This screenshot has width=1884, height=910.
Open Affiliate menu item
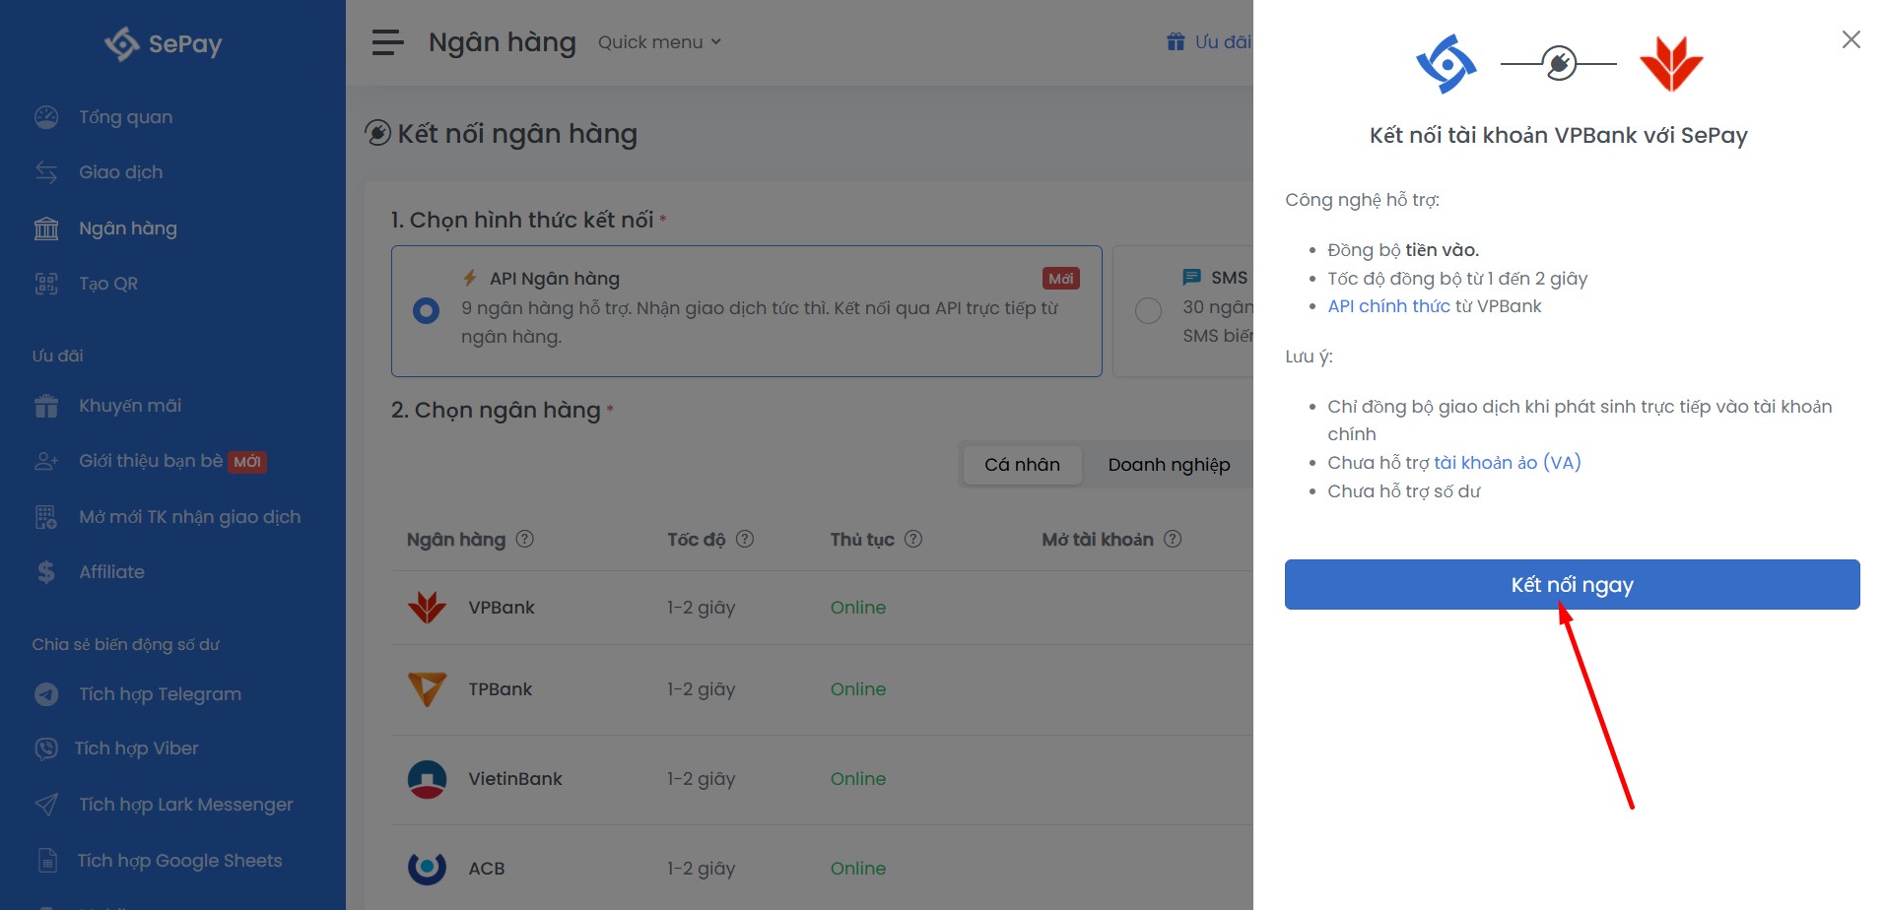point(111,572)
